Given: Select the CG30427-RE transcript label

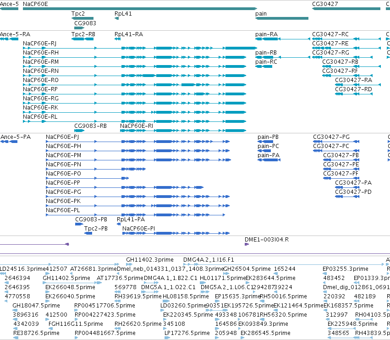Looking at the screenshot, I should point(330,44).
